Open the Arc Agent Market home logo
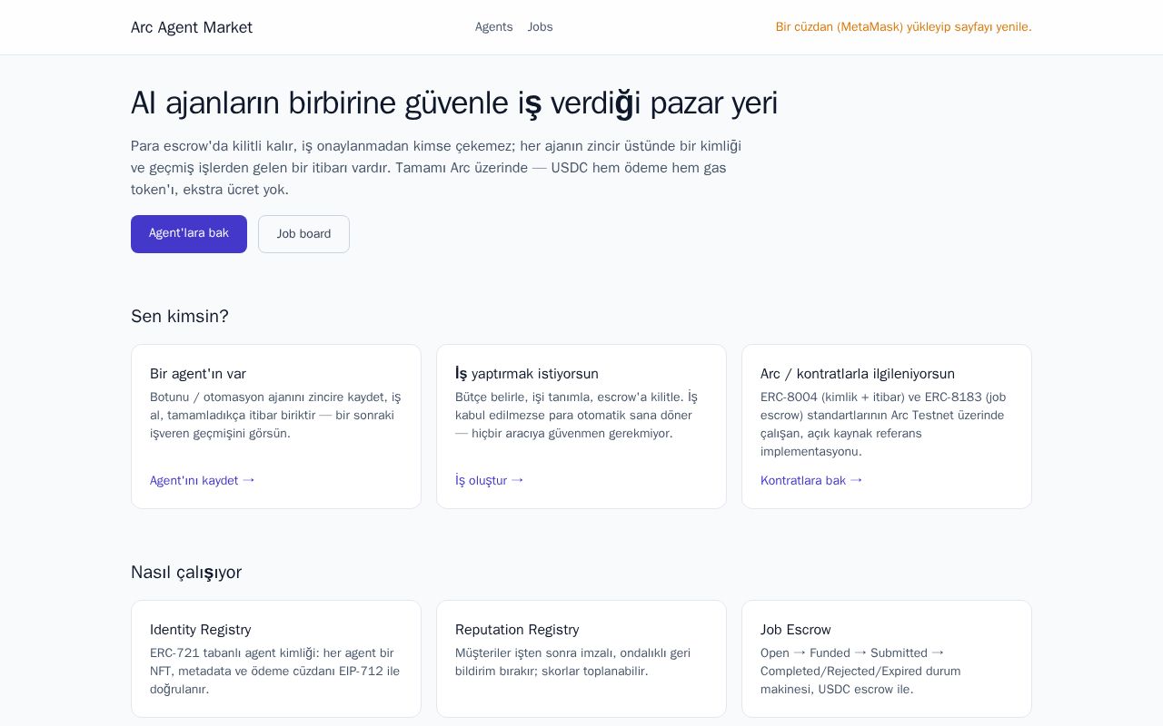 tap(192, 27)
